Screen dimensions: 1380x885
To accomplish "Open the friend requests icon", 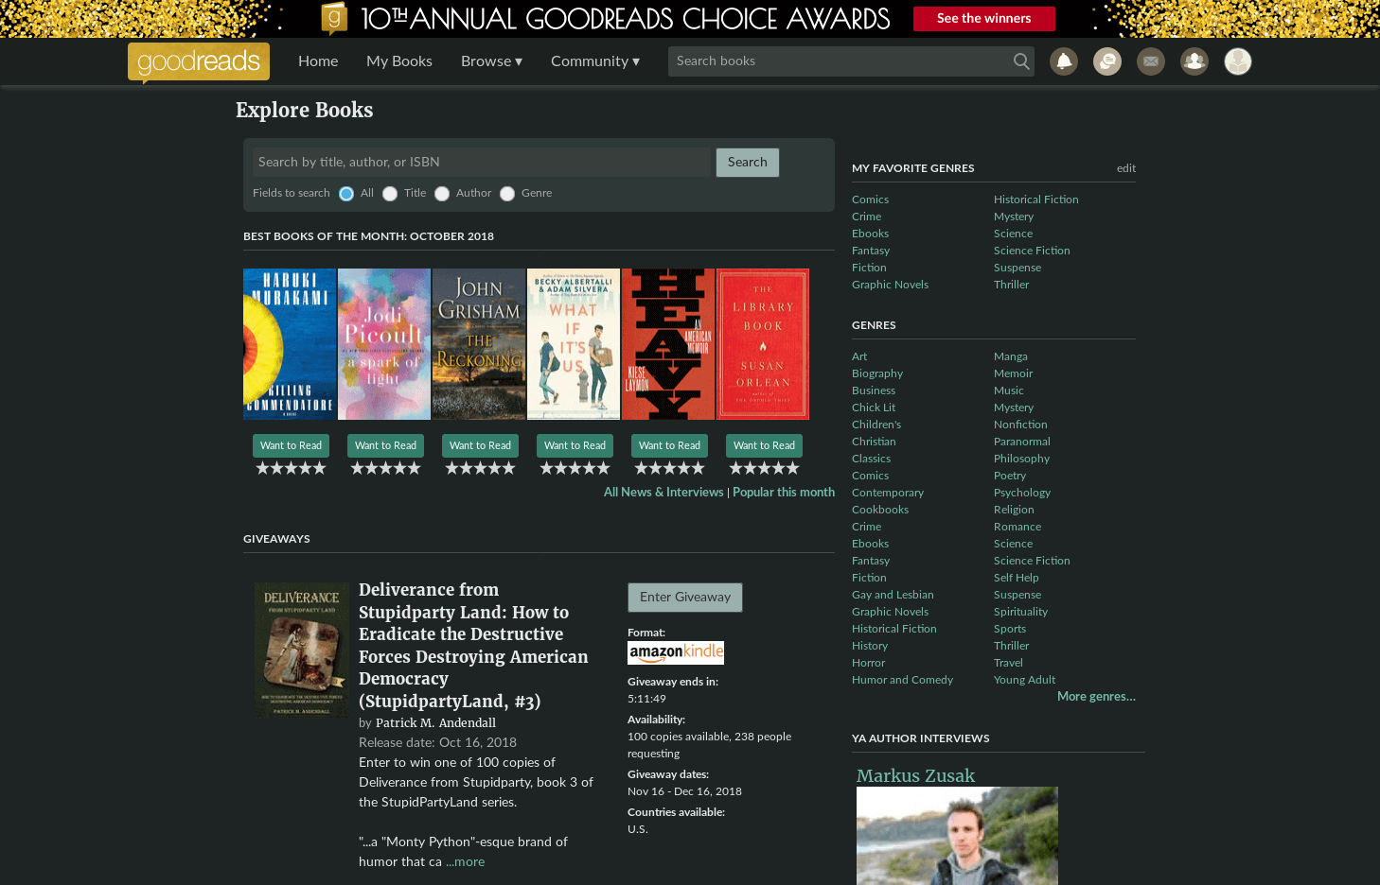I will [x=1194, y=61].
